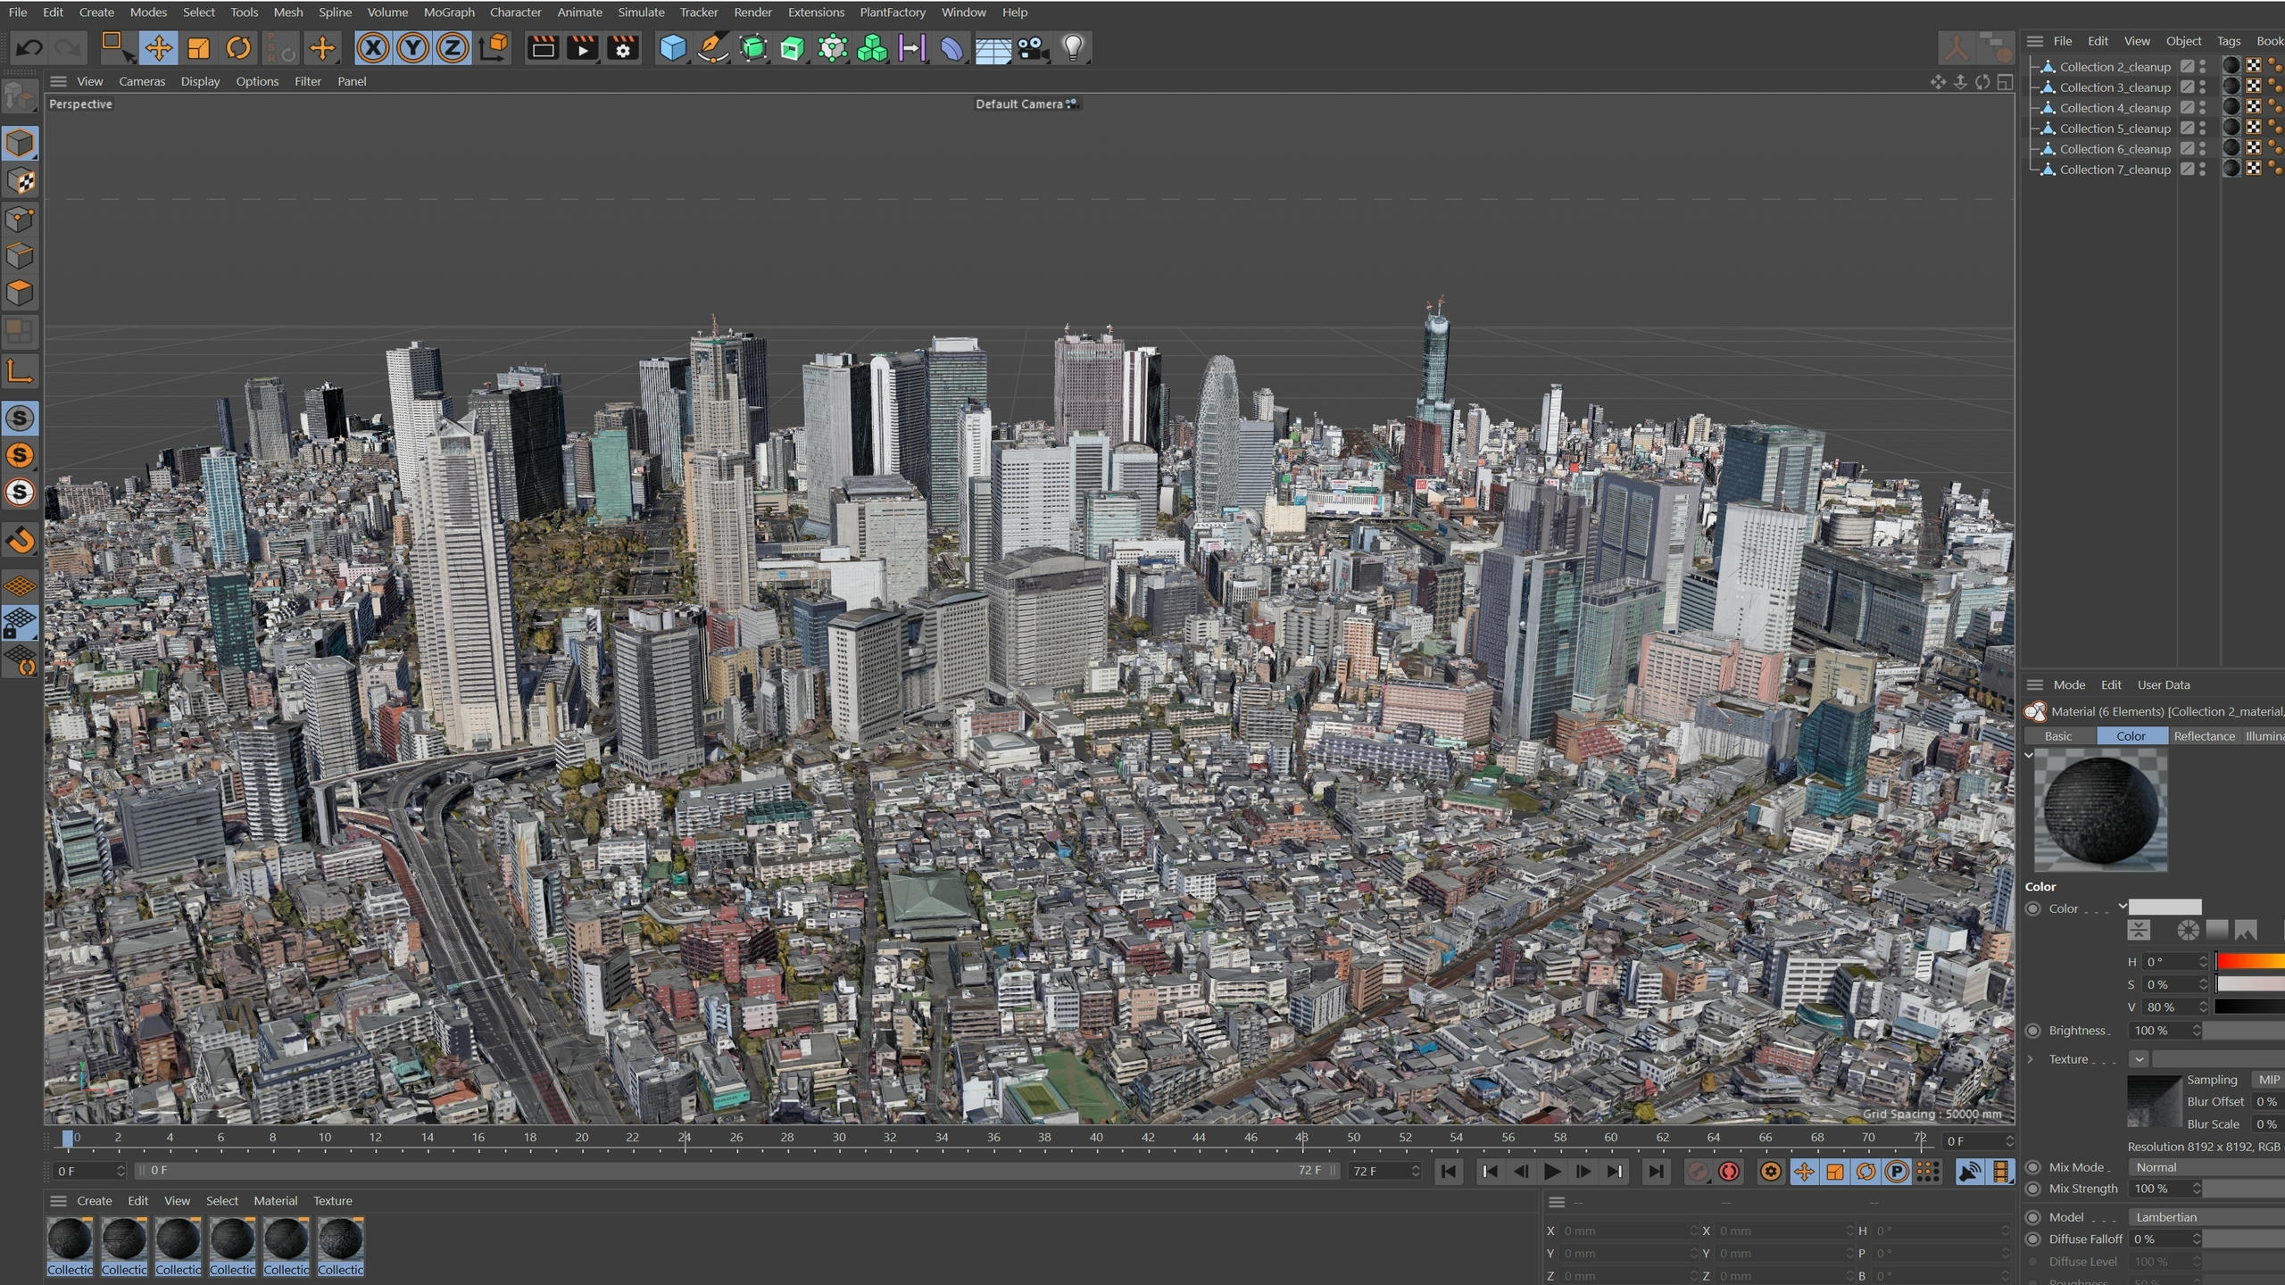Image resolution: width=2285 pixels, height=1285 pixels.
Task: Adjust the Hue gradient slider
Action: click(2250, 961)
